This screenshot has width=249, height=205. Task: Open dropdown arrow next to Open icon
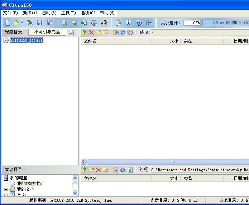(22, 23)
